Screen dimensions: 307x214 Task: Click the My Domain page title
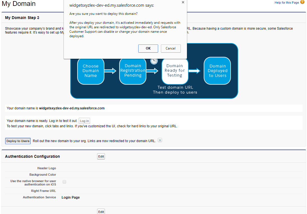(18, 4)
